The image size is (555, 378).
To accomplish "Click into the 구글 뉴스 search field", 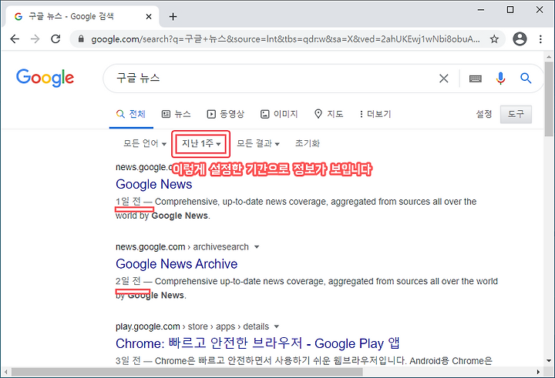I will [273, 79].
